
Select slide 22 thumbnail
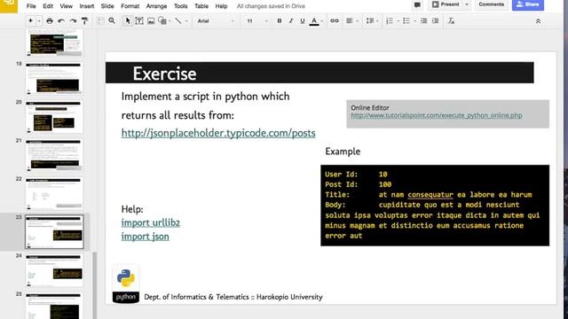54,193
